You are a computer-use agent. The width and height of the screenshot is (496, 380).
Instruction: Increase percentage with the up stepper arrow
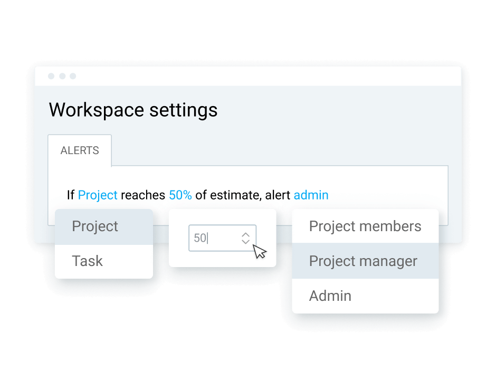(245, 234)
